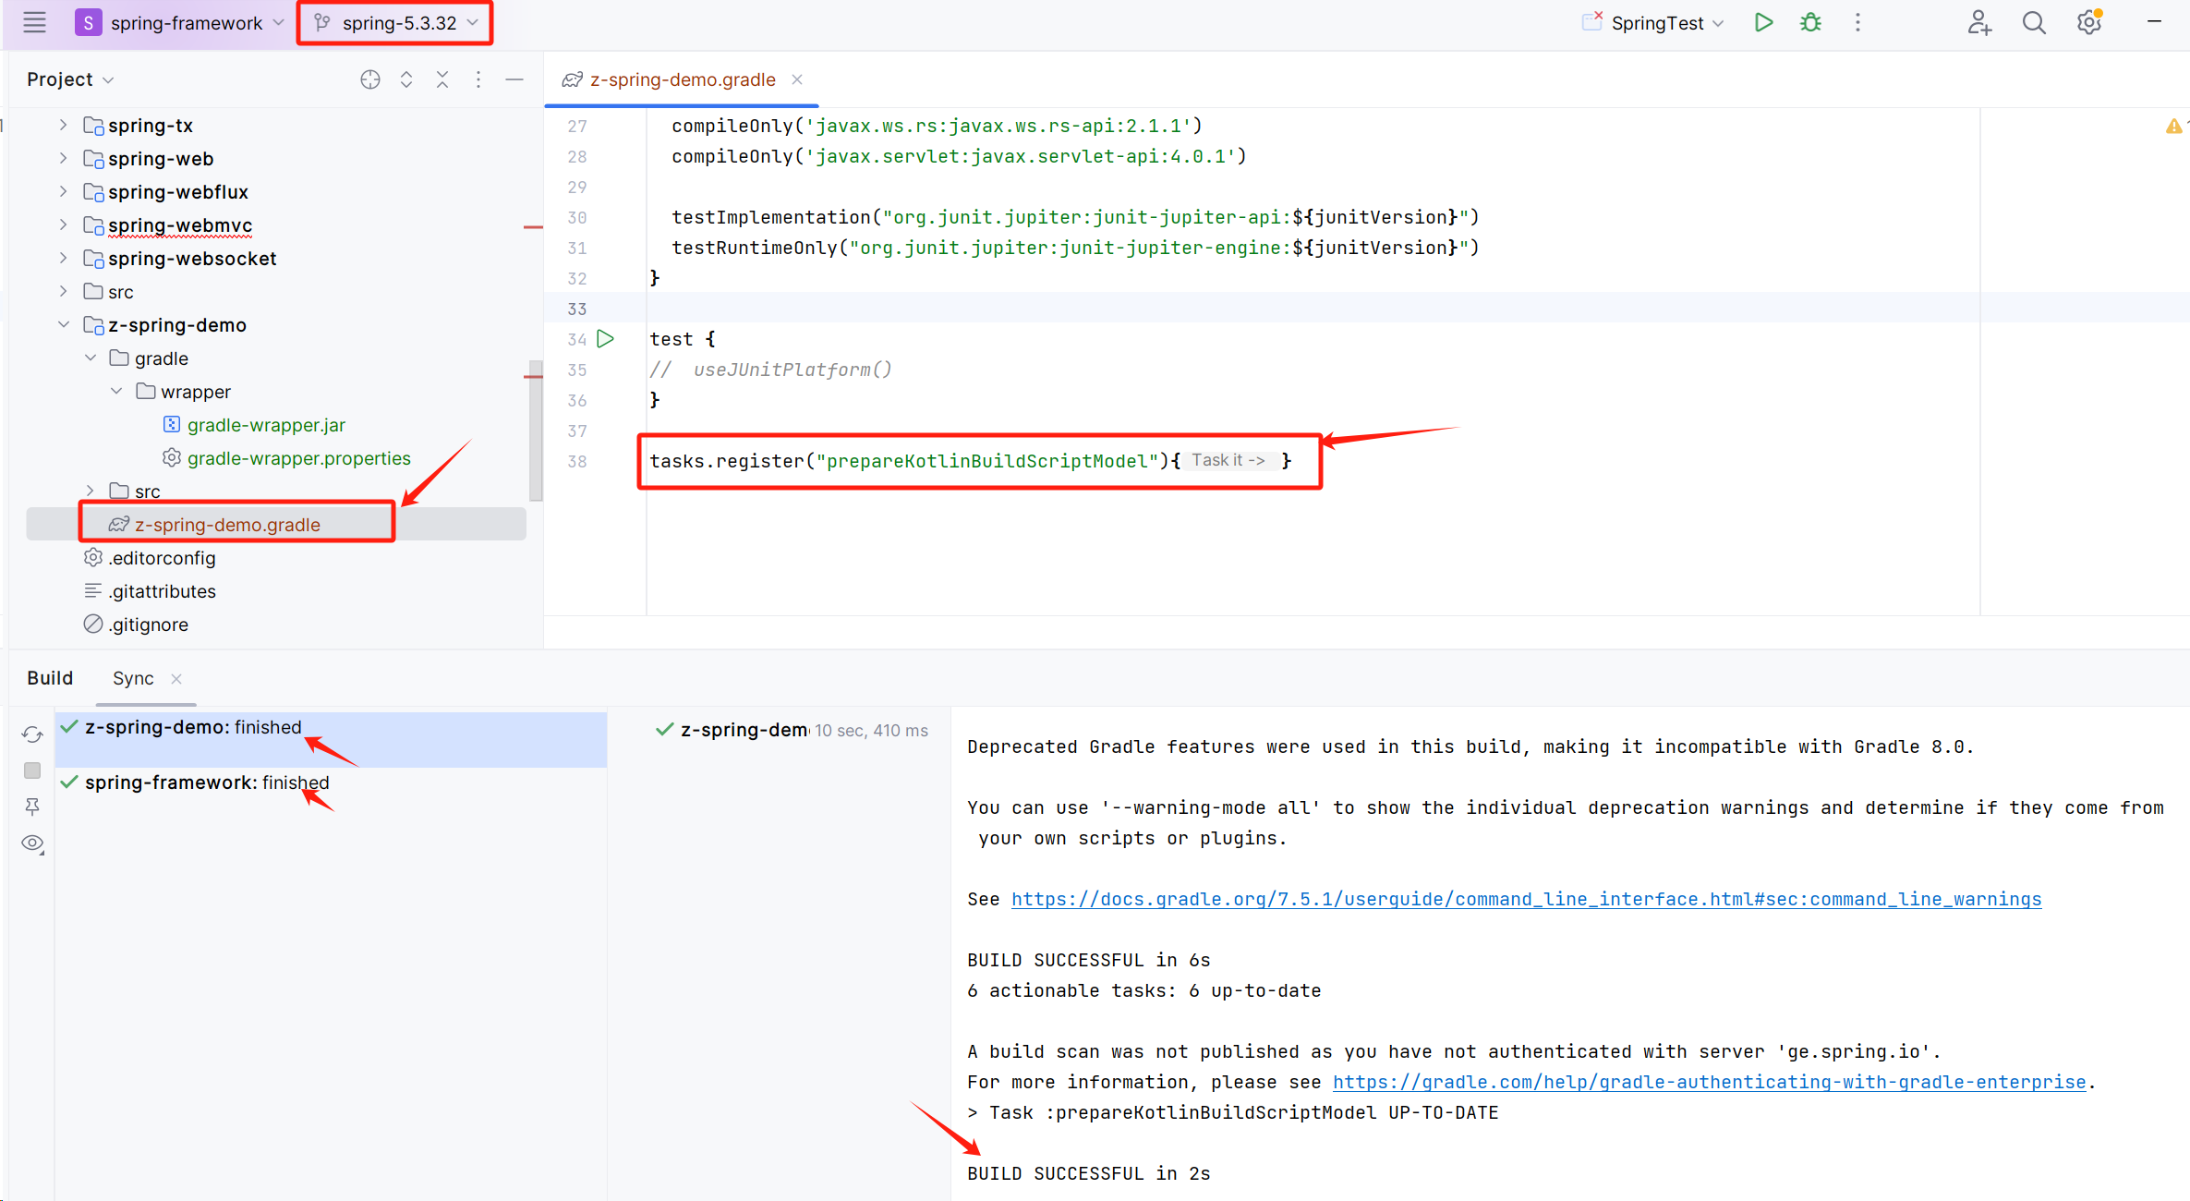
Task: Open Project panel options menu
Action: click(x=478, y=79)
